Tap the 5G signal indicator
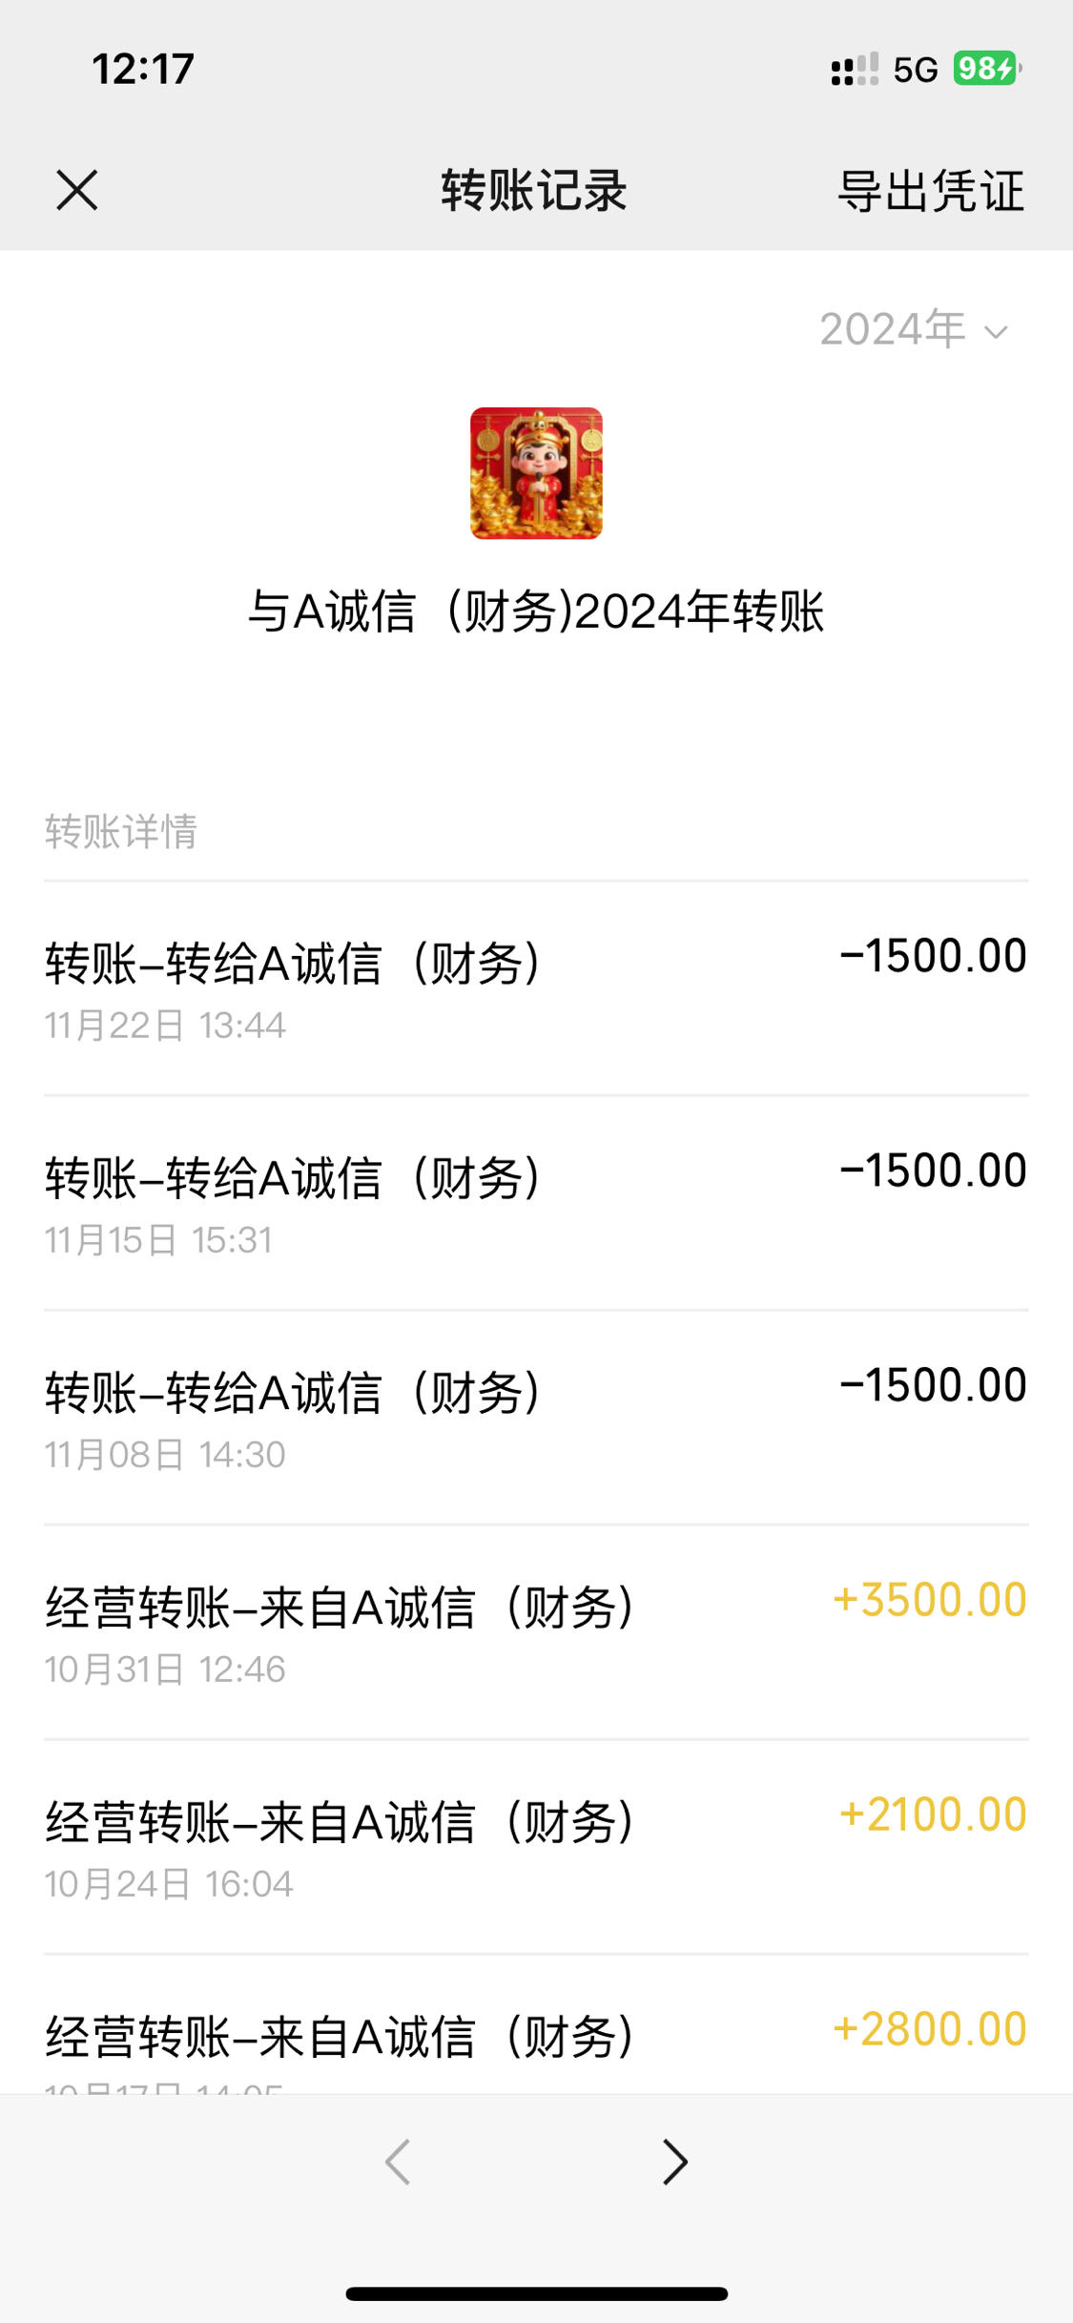Screen dimensions: 1073x2323 (x=916, y=70)
